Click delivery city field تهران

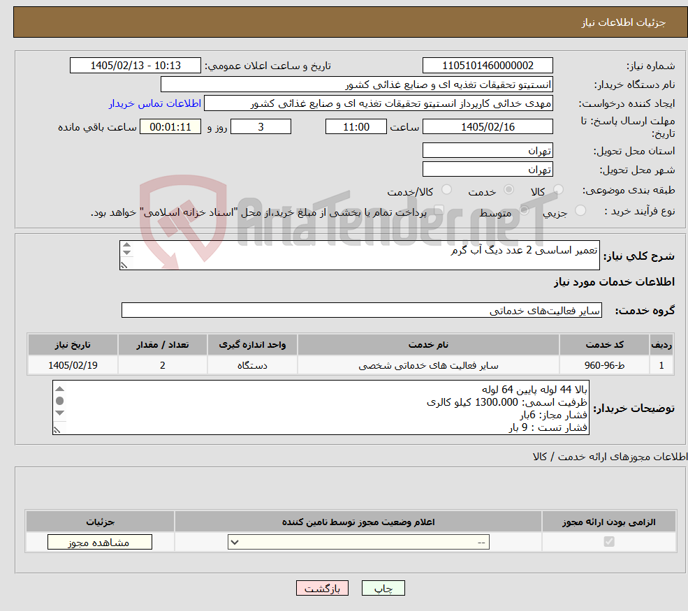[x=488, y=169]
